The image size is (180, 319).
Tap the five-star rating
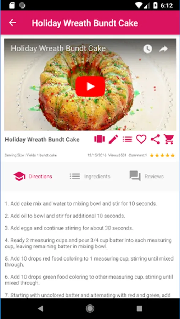click(x=162, y=155)
